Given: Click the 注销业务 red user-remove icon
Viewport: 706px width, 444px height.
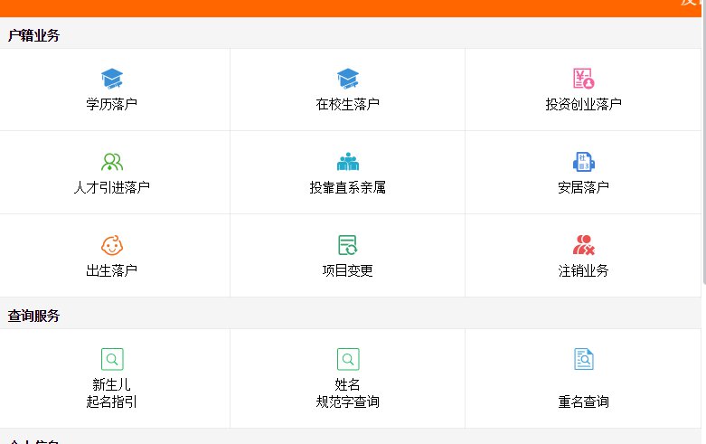Looking at the screenshot, I should (584, 245).
